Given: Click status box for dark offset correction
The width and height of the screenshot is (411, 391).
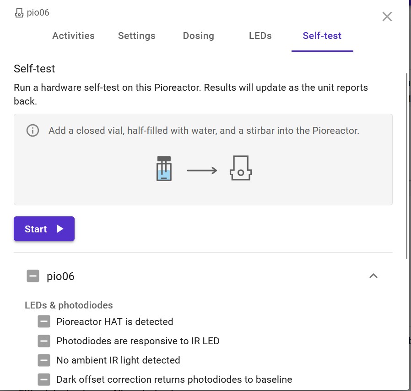Looking at the screenshot, I should coord(44,380).
